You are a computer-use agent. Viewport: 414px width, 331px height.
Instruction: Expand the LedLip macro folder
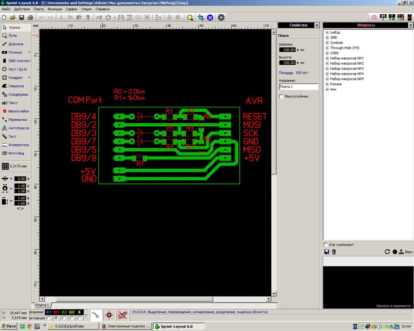(327, 32)
